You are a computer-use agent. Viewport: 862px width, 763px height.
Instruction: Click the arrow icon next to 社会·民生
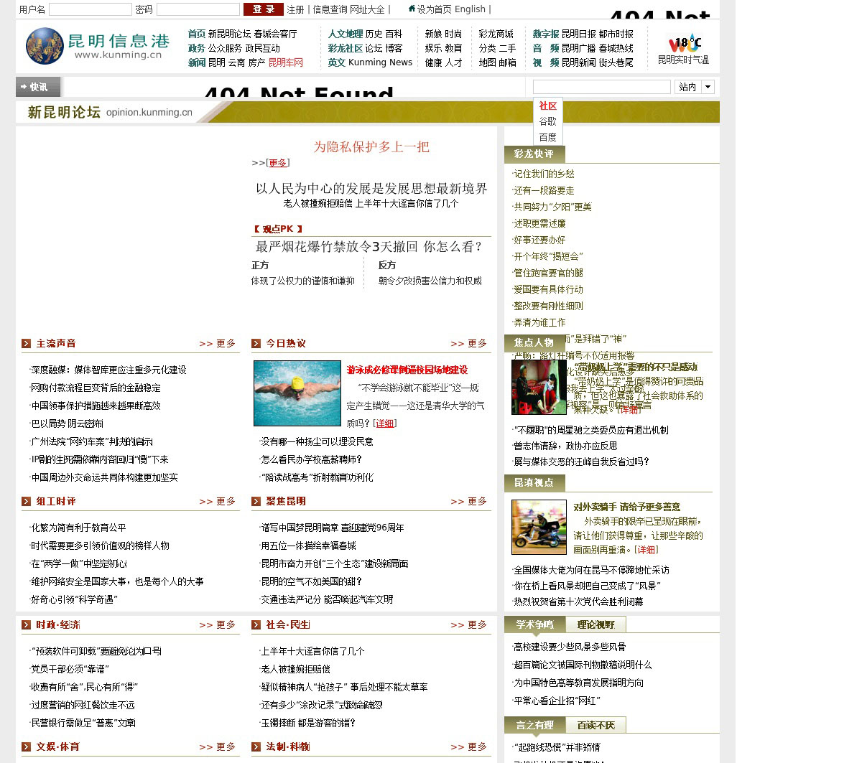[x=256, y=625]
